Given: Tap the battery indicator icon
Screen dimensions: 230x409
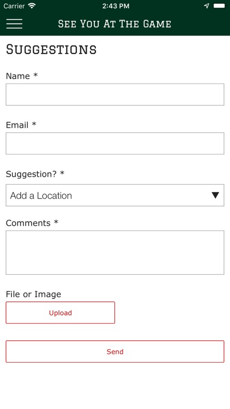Looking at the screenshot, I should pos(219,6).
